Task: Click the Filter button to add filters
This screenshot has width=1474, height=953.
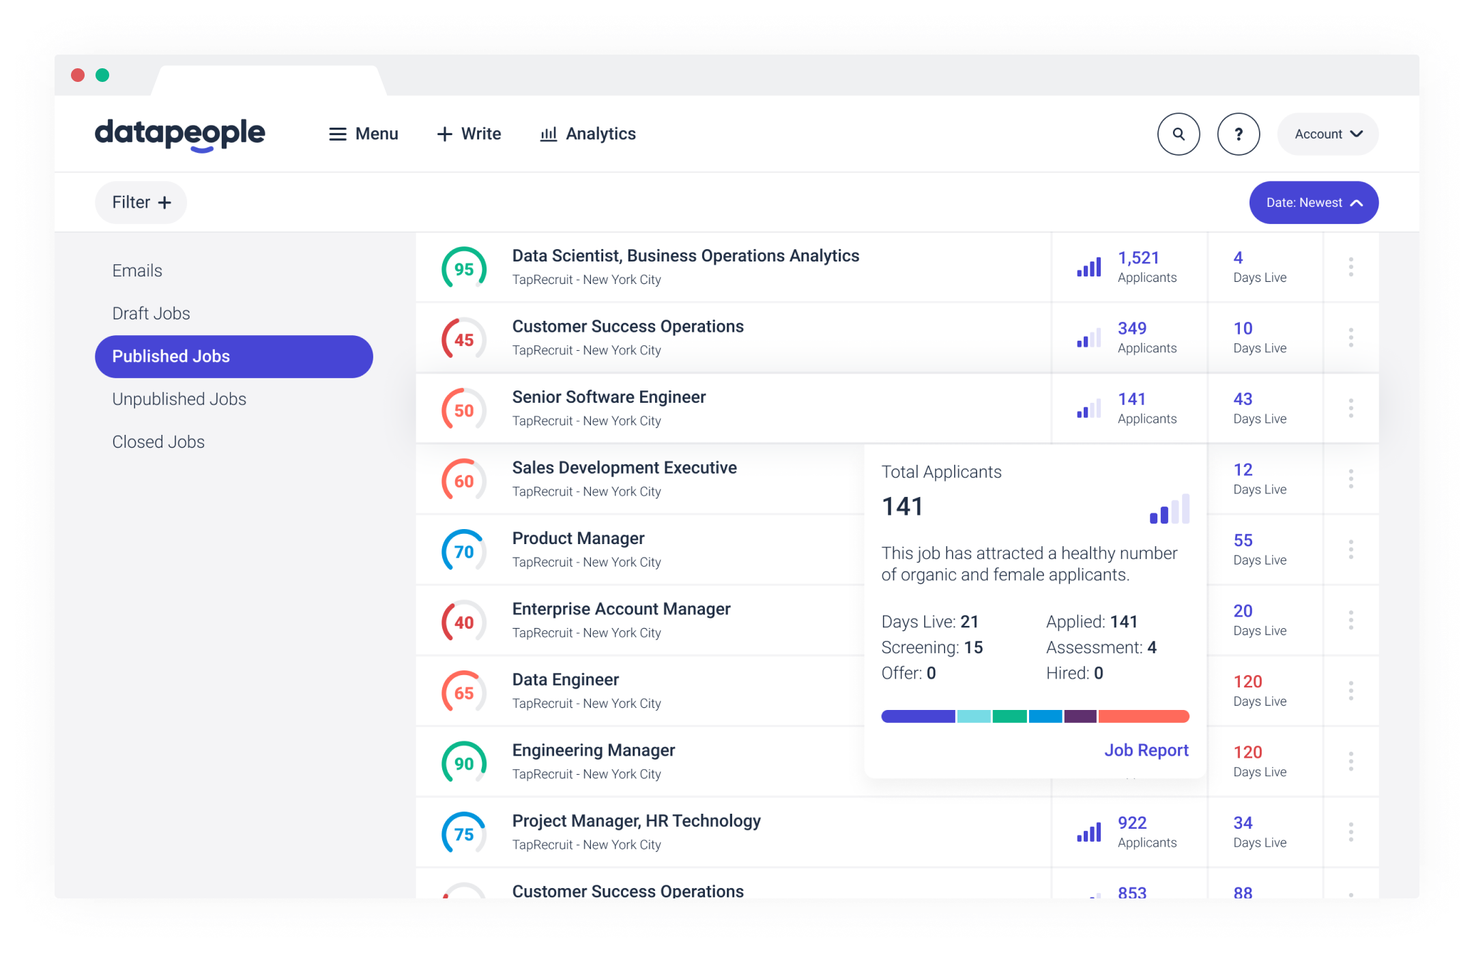Action: click(x=140, y=202)
